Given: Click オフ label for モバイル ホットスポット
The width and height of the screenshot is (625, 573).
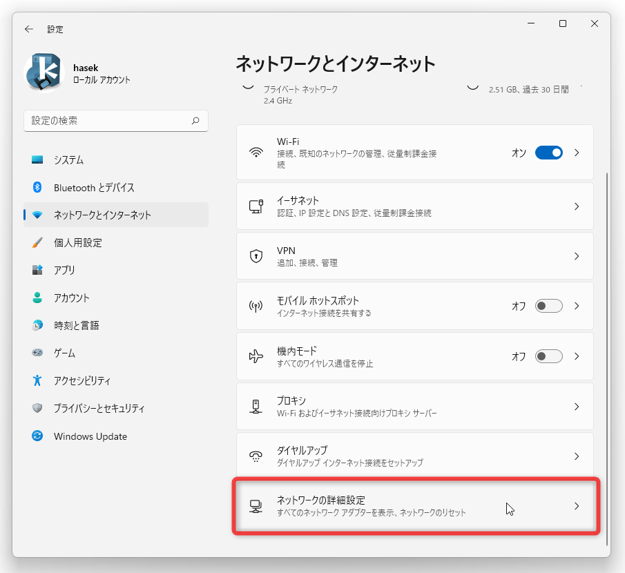Looking at the screenshot, I should click(x=519, y=307).
